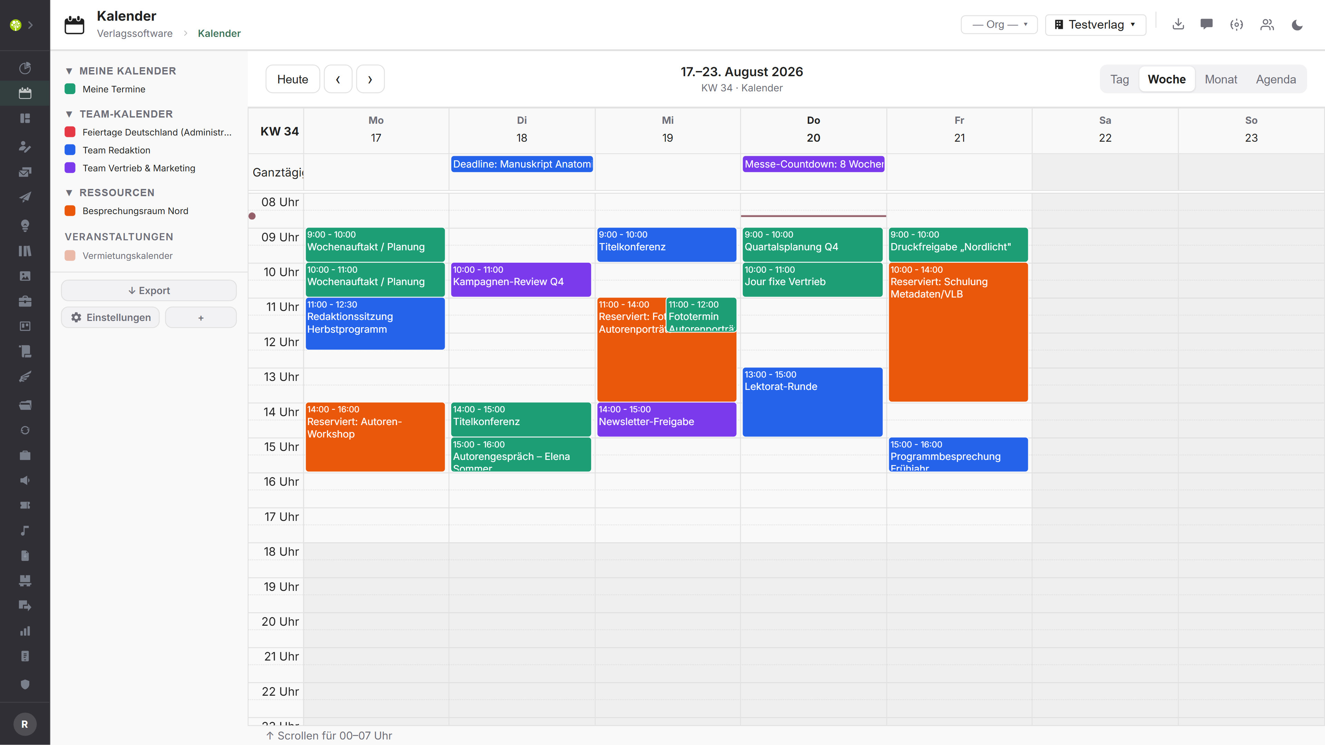This screenshot has width=1325, height=745.
Task: Open the Newsletter-Freigabe event
Action: point(667,419)
